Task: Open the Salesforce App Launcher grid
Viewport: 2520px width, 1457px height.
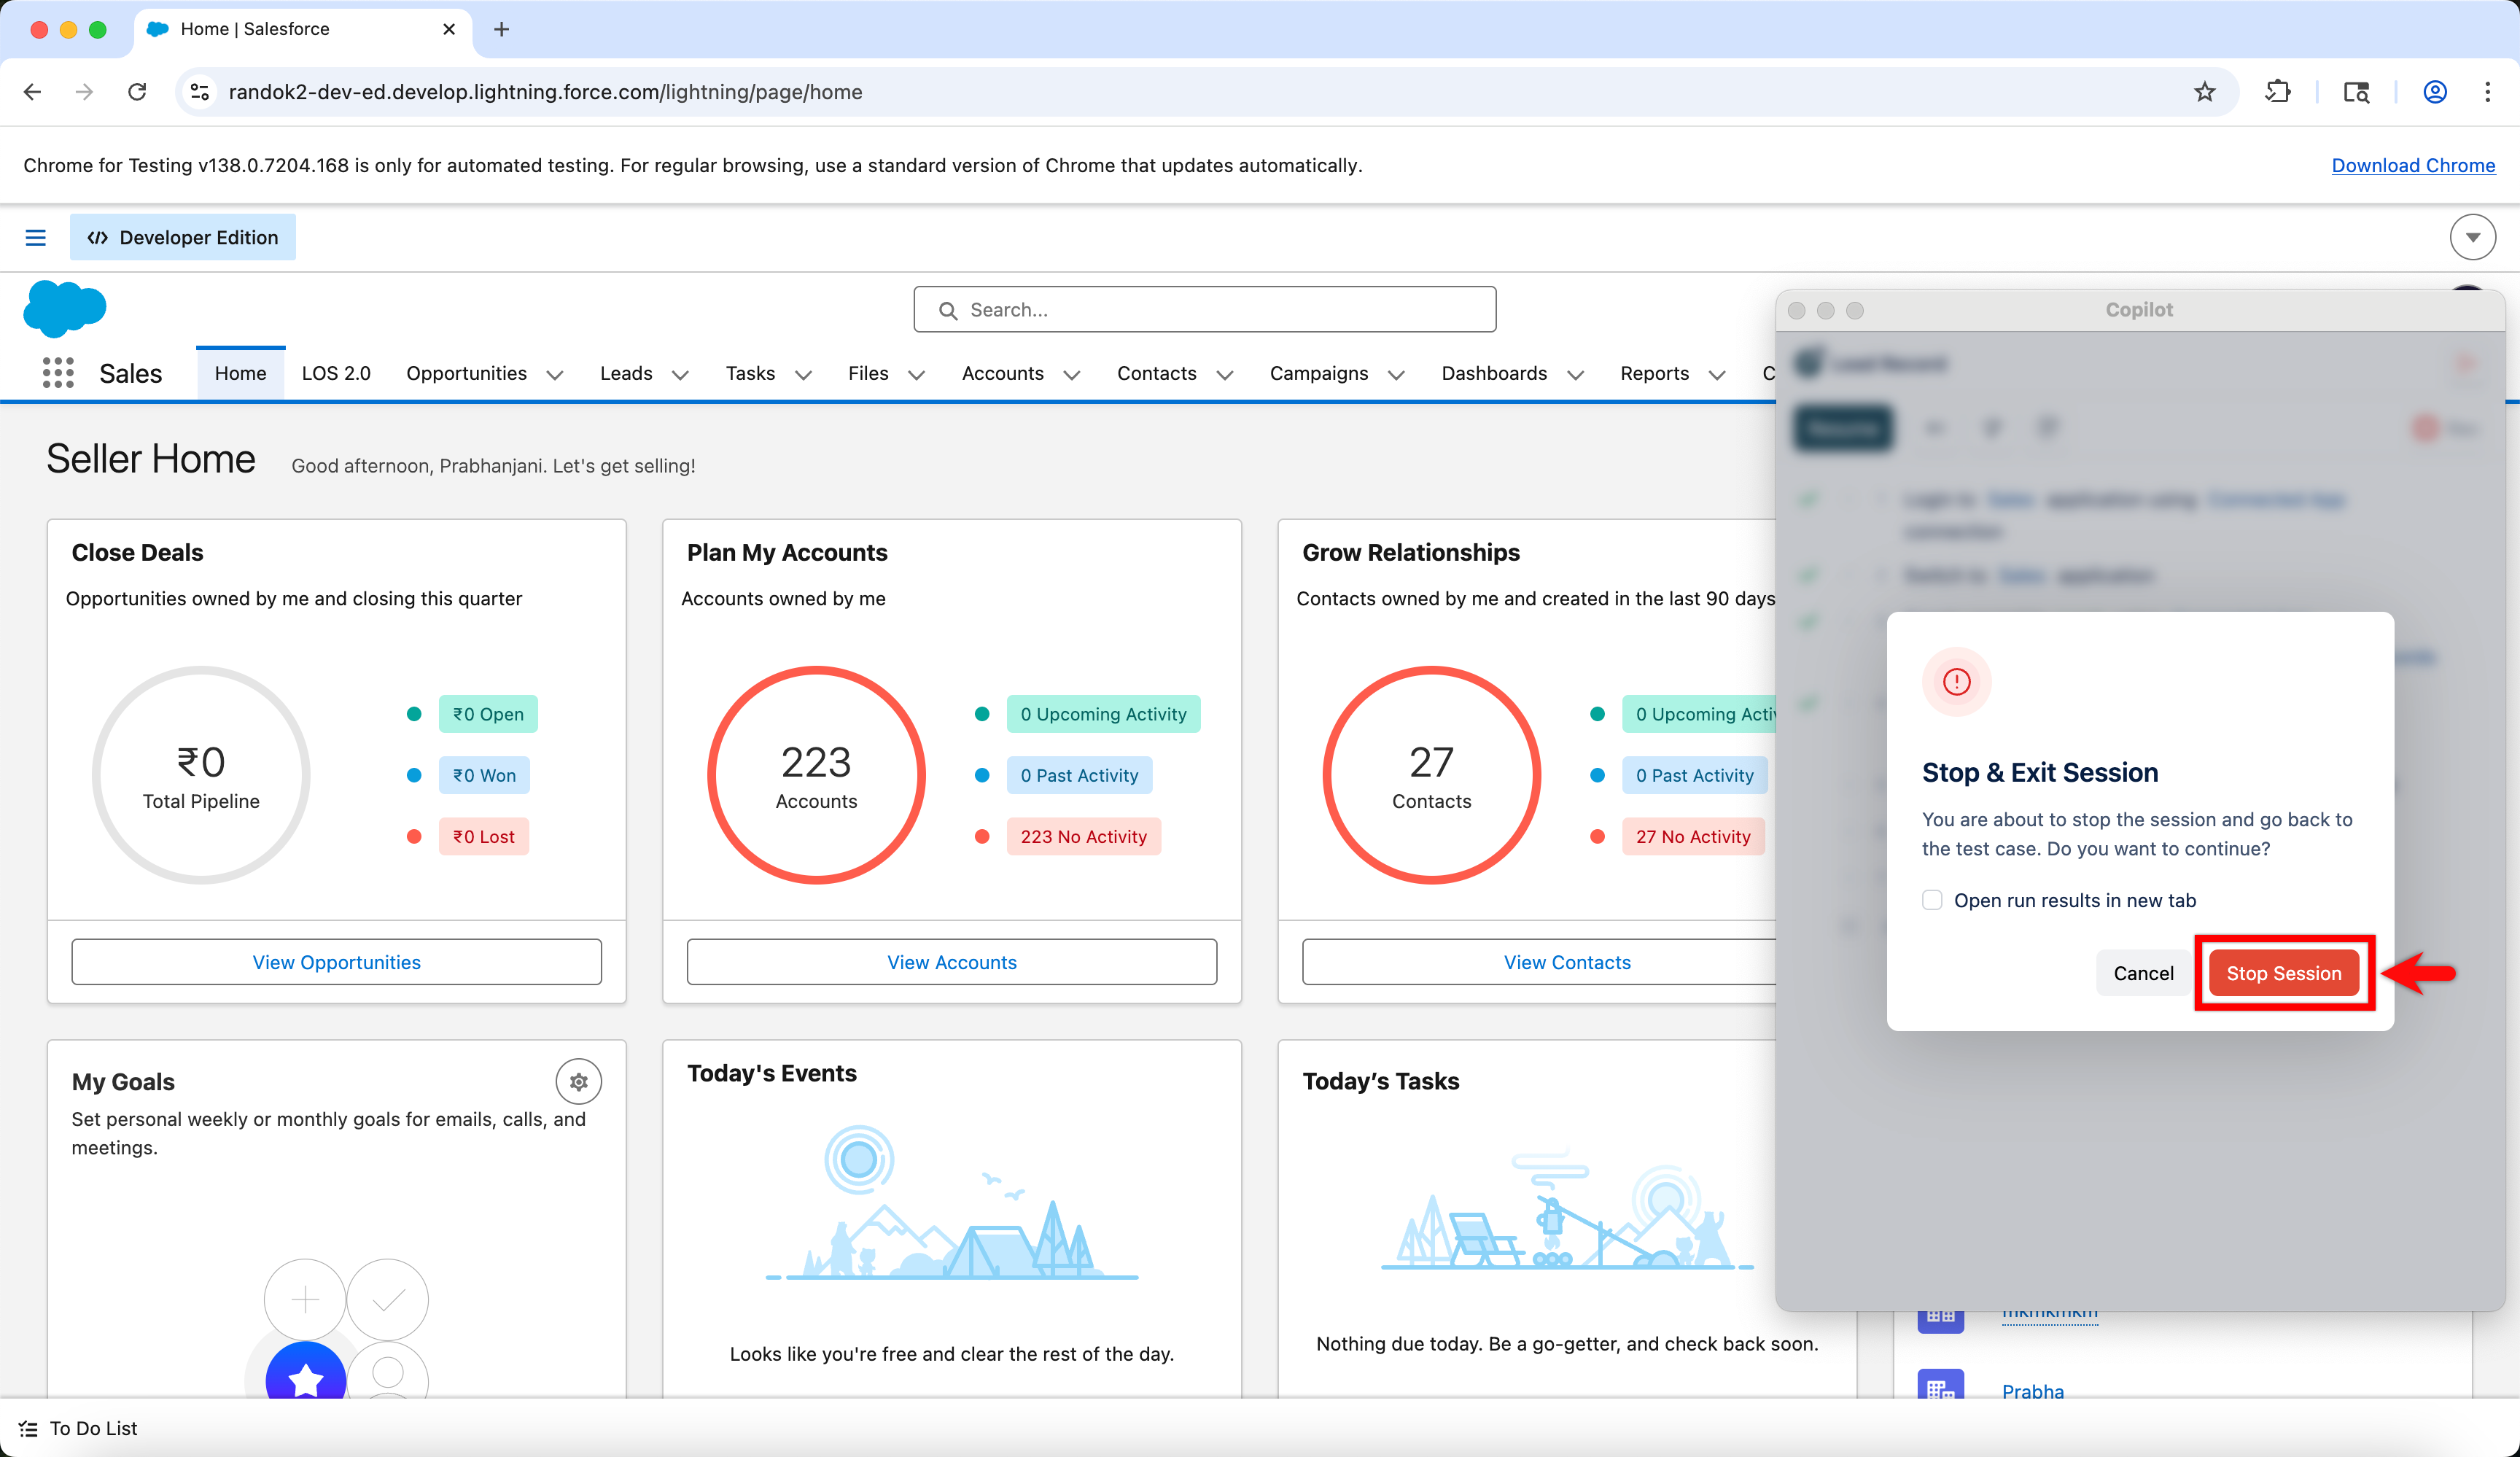Action: [x=58, y=373]
